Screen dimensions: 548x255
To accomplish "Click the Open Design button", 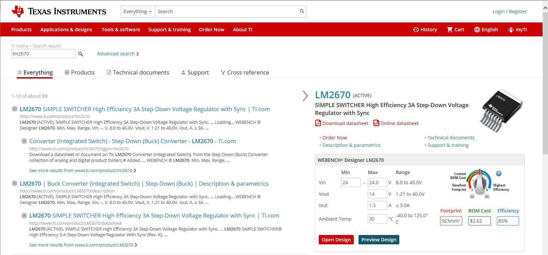I will (336, 240).
